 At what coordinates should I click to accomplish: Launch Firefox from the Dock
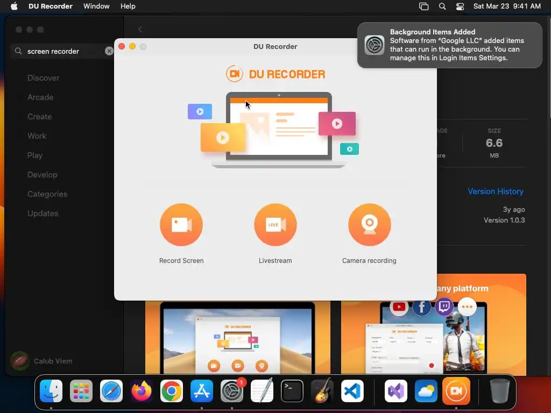coord(142,391)
